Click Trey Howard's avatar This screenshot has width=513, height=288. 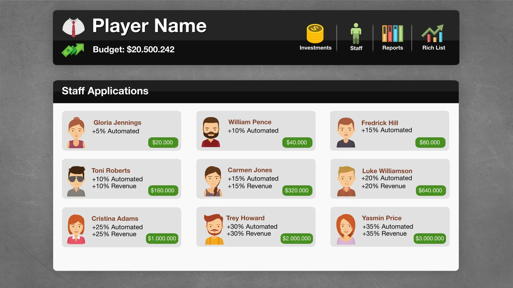pos(214,229)
